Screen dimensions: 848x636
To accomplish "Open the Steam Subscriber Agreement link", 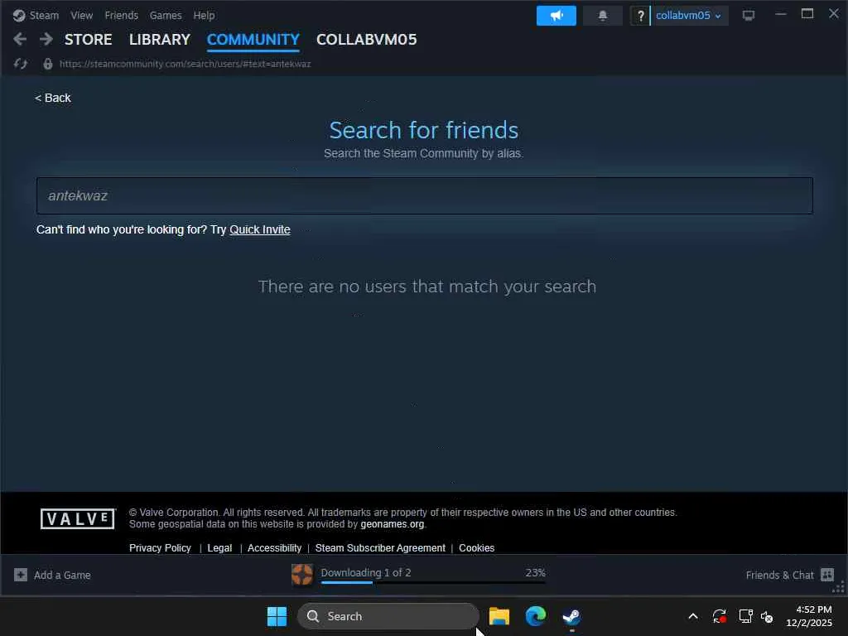I will coord(380,548).
